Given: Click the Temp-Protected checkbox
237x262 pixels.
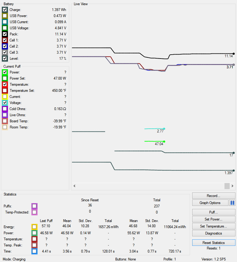Looking at the screenshot, I should (x=34, y=212).
